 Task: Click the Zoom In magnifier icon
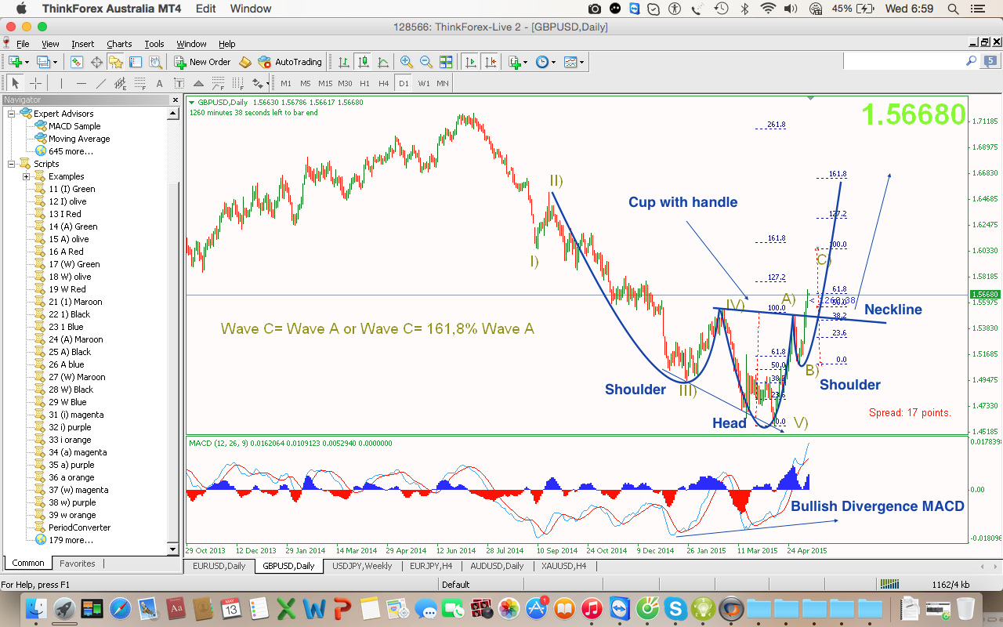tap(406, 62)
